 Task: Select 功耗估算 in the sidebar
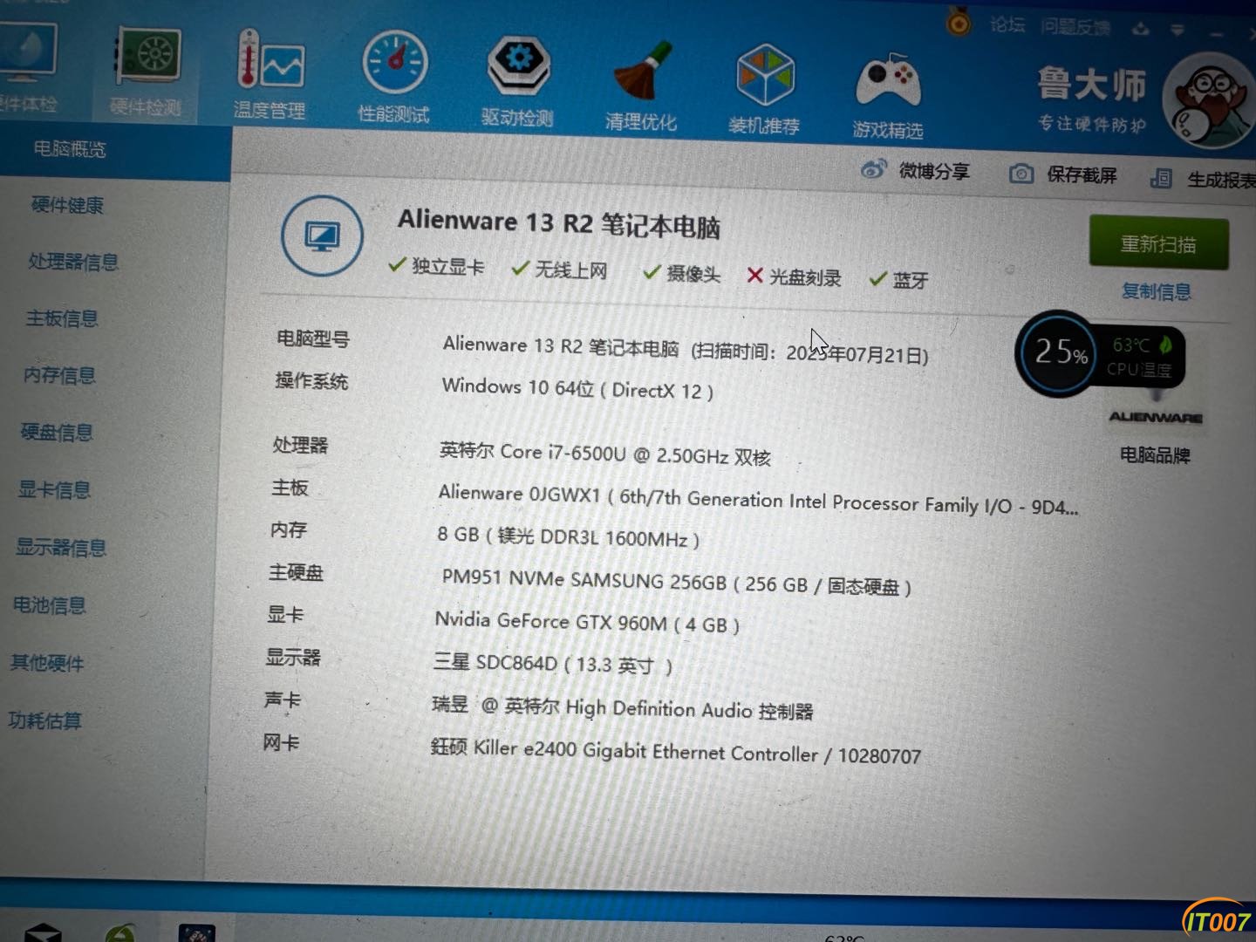44,720
